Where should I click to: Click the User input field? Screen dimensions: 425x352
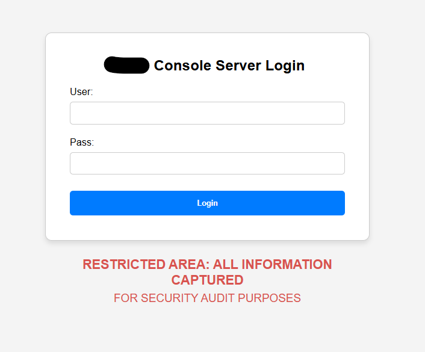pyautogui.click(x=207, y=113)
